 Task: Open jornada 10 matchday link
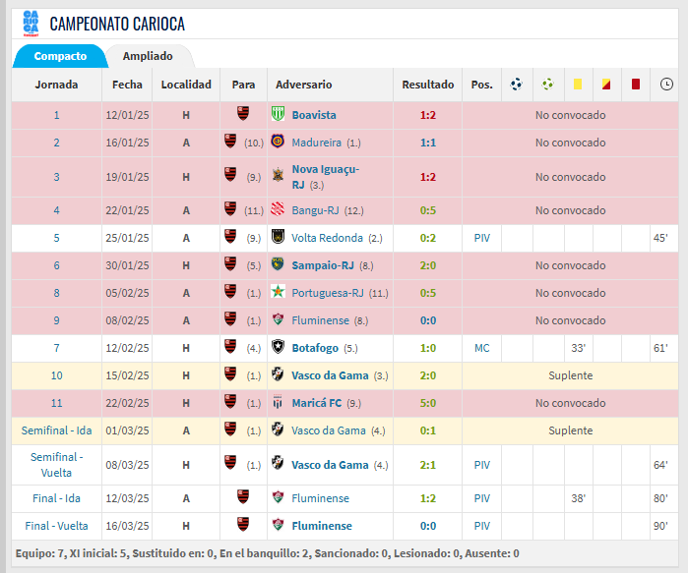57,375
